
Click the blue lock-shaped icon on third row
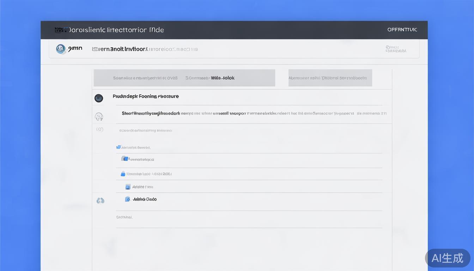click(123, 174)
